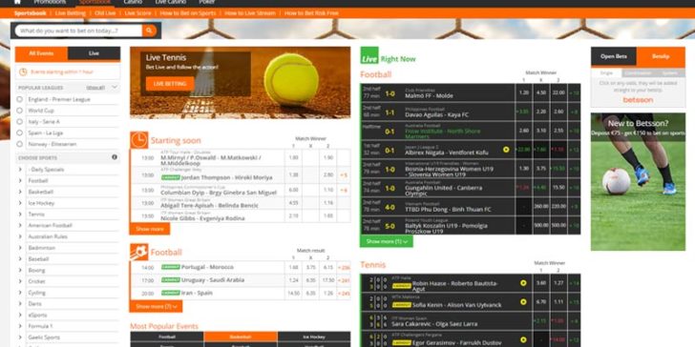Click the green Live badge icon
Viewport: 695px width, 347px height.
pyautogui.click(x=369, y=55)
